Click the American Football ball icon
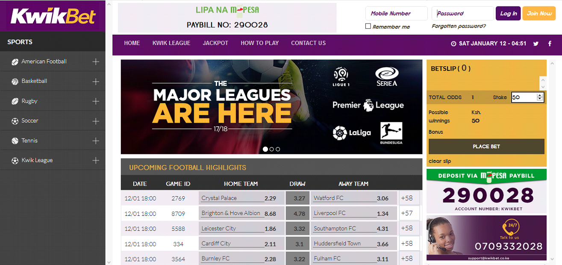 pyautogui.click(x=15, y=62)
